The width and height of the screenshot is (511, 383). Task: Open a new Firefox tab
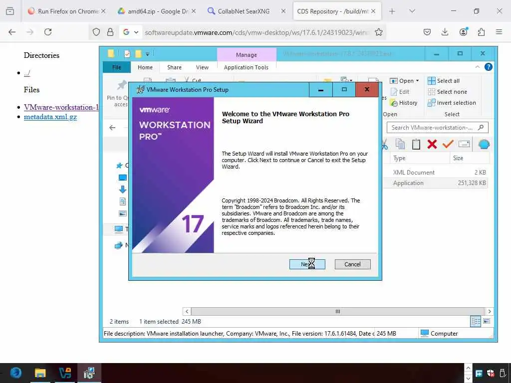392,11
